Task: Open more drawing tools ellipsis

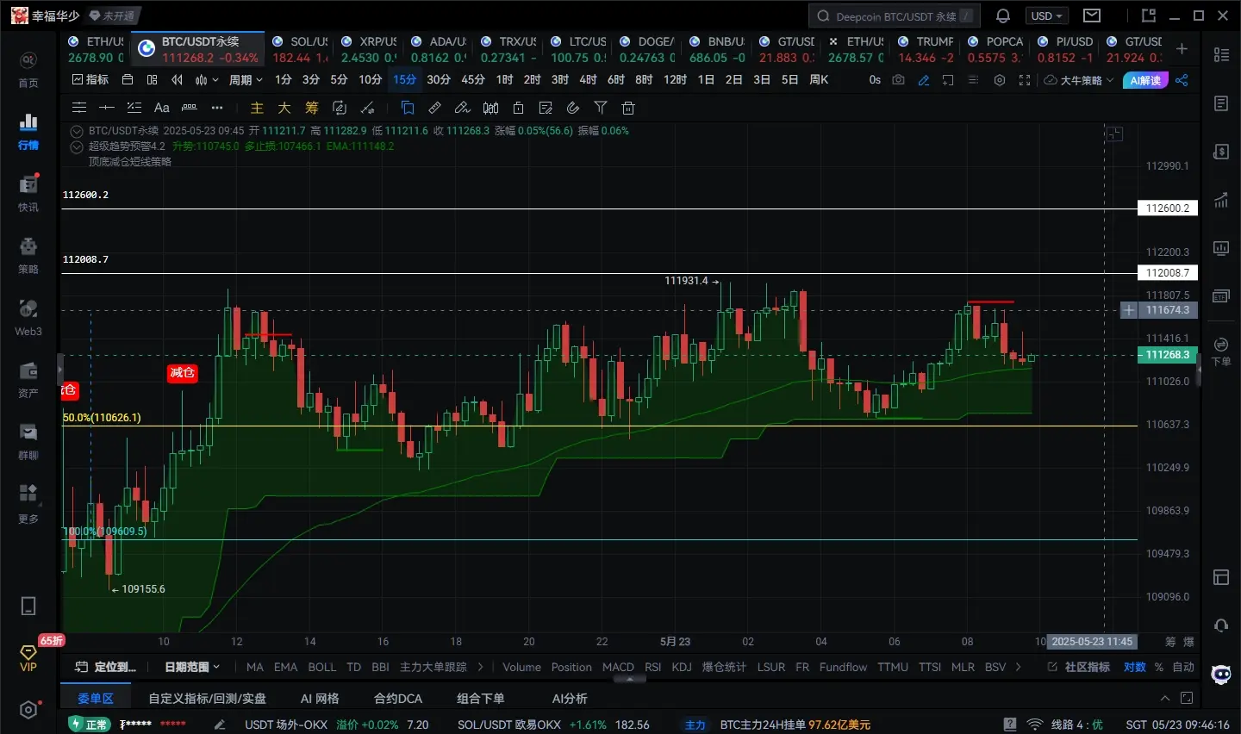Action: [x=217, y=108]
